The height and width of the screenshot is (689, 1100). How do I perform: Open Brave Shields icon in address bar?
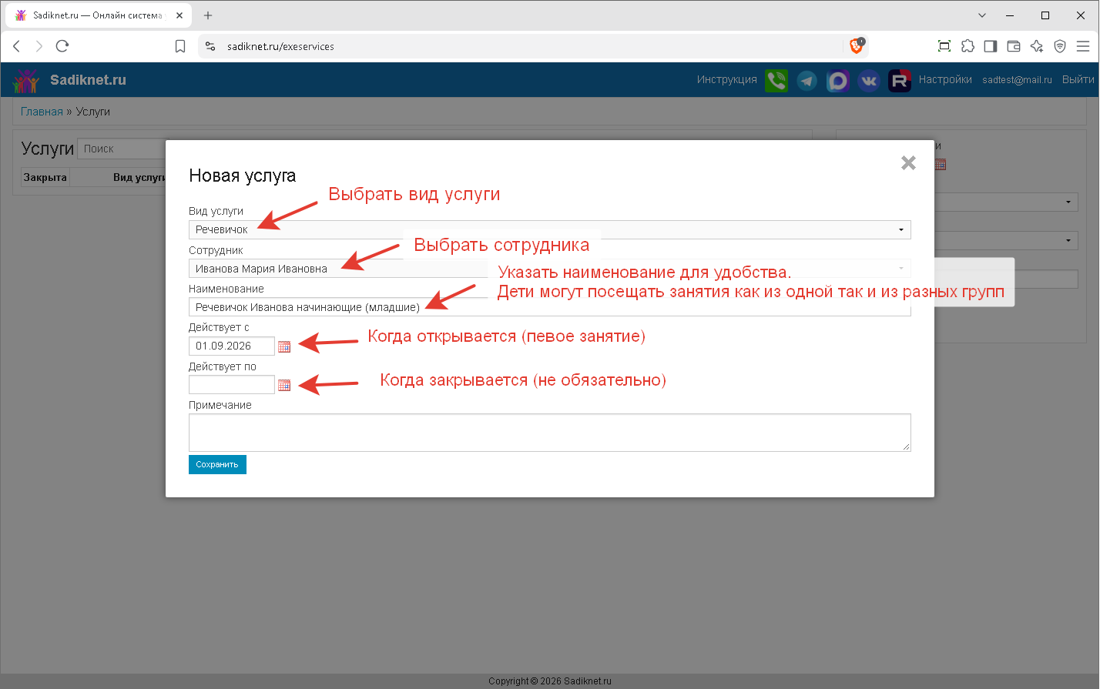tap(857, 46)
